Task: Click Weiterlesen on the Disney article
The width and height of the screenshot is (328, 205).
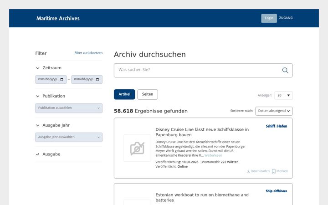Action: [x=213, y=155]
